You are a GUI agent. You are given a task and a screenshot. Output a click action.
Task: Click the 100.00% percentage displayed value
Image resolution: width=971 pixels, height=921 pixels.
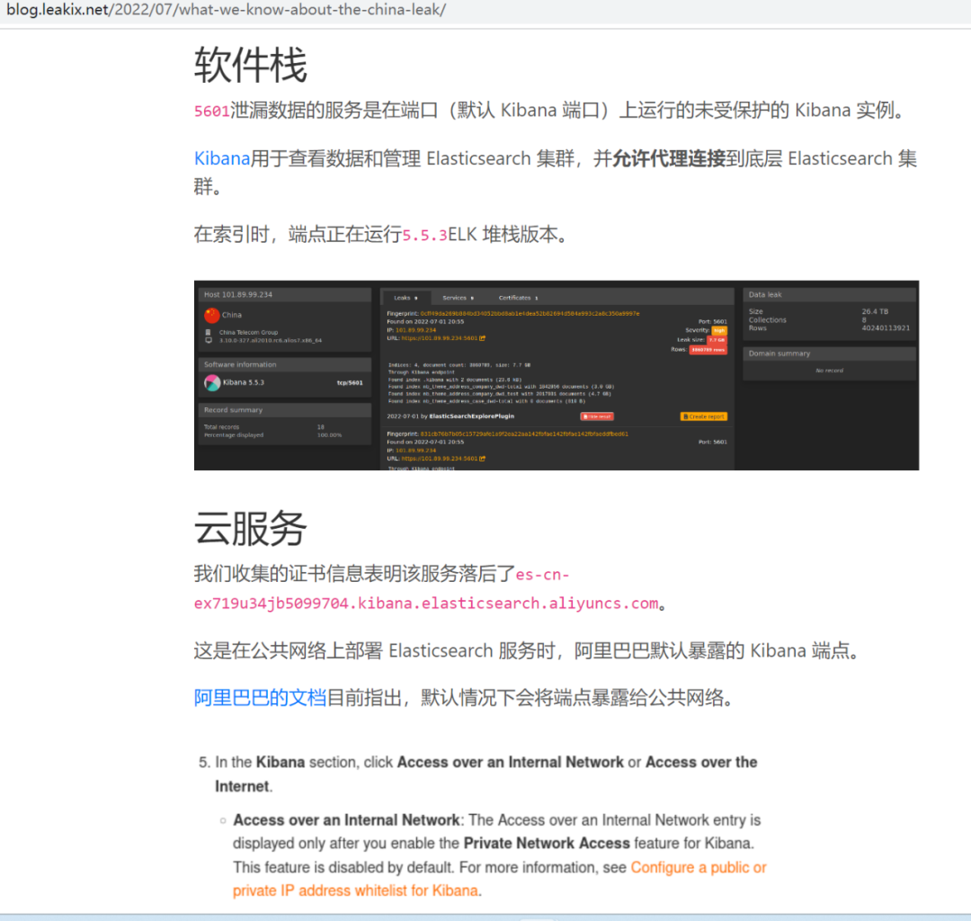coord(329,434)
